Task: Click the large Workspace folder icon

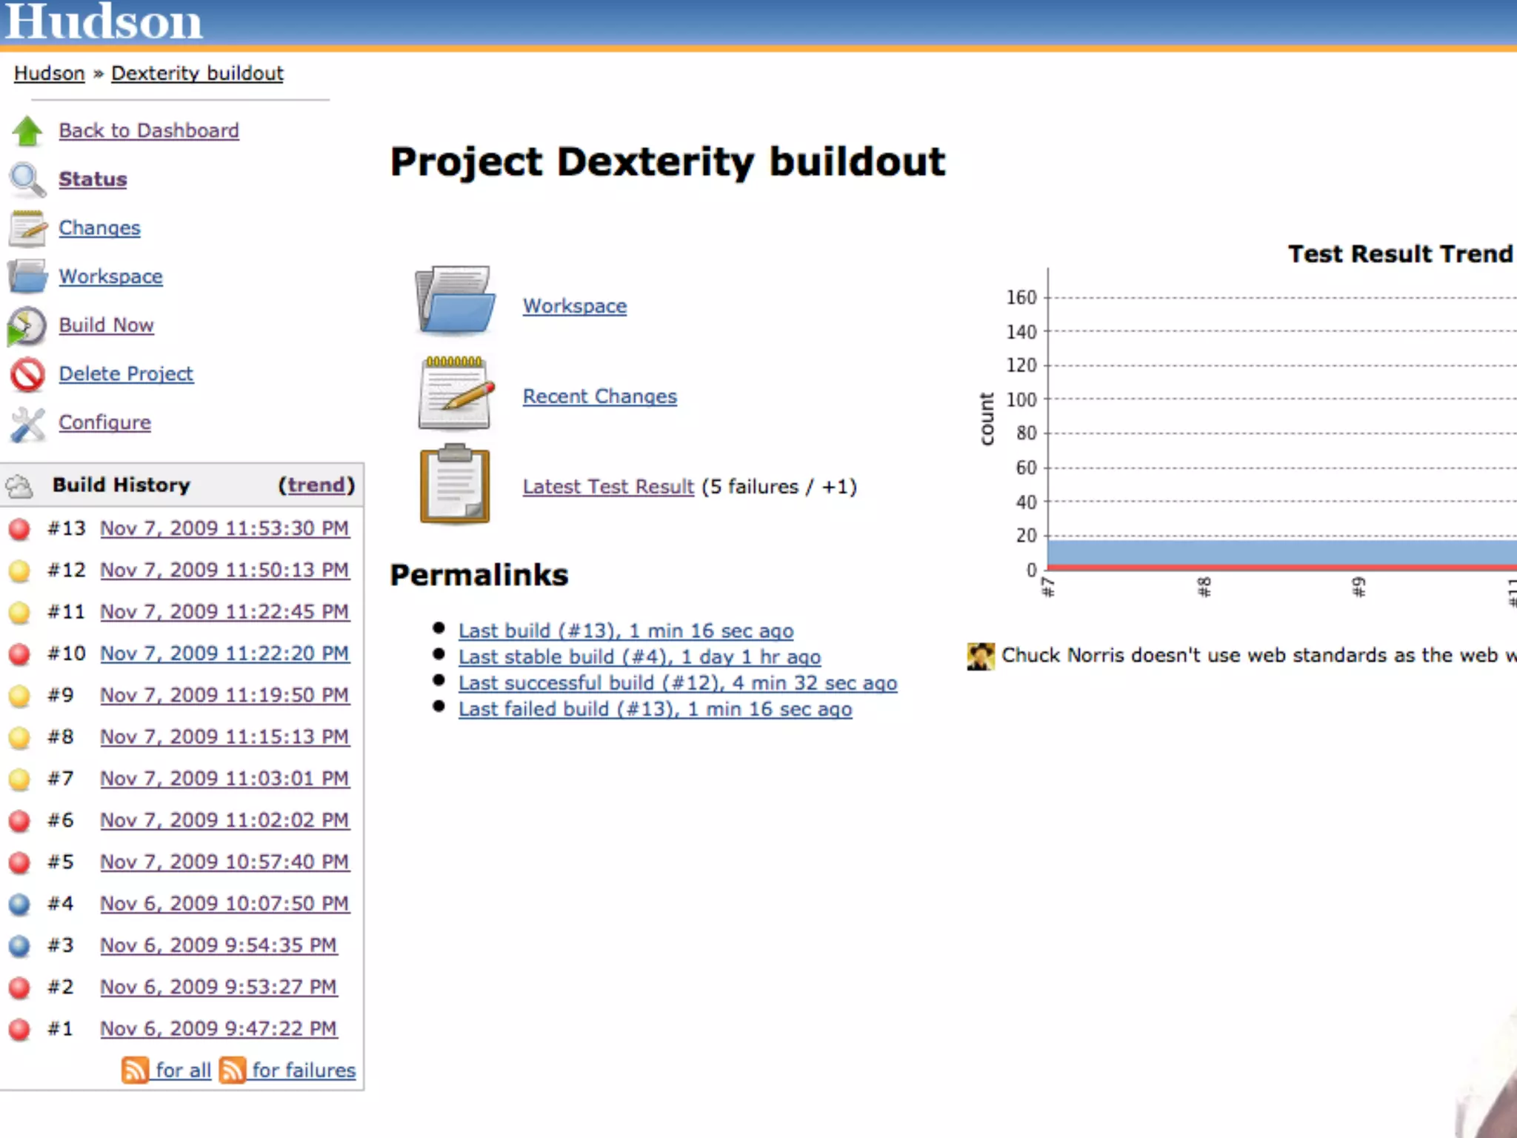Action: [x=454, y=301]
